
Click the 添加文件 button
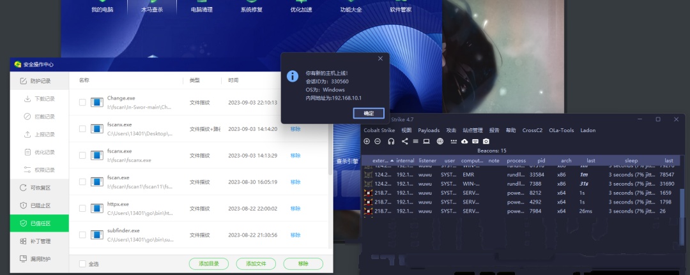pyautogui.click(x=256, y=264)
